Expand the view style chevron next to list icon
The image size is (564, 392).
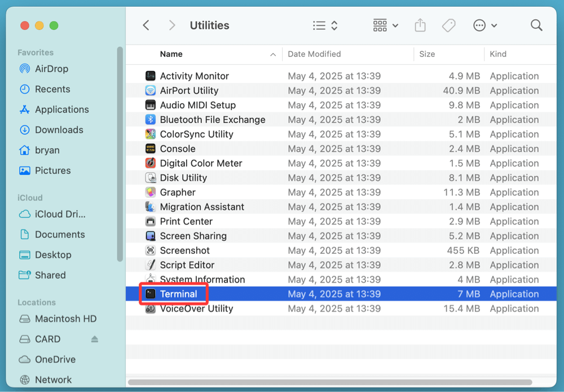click(333, 25)
